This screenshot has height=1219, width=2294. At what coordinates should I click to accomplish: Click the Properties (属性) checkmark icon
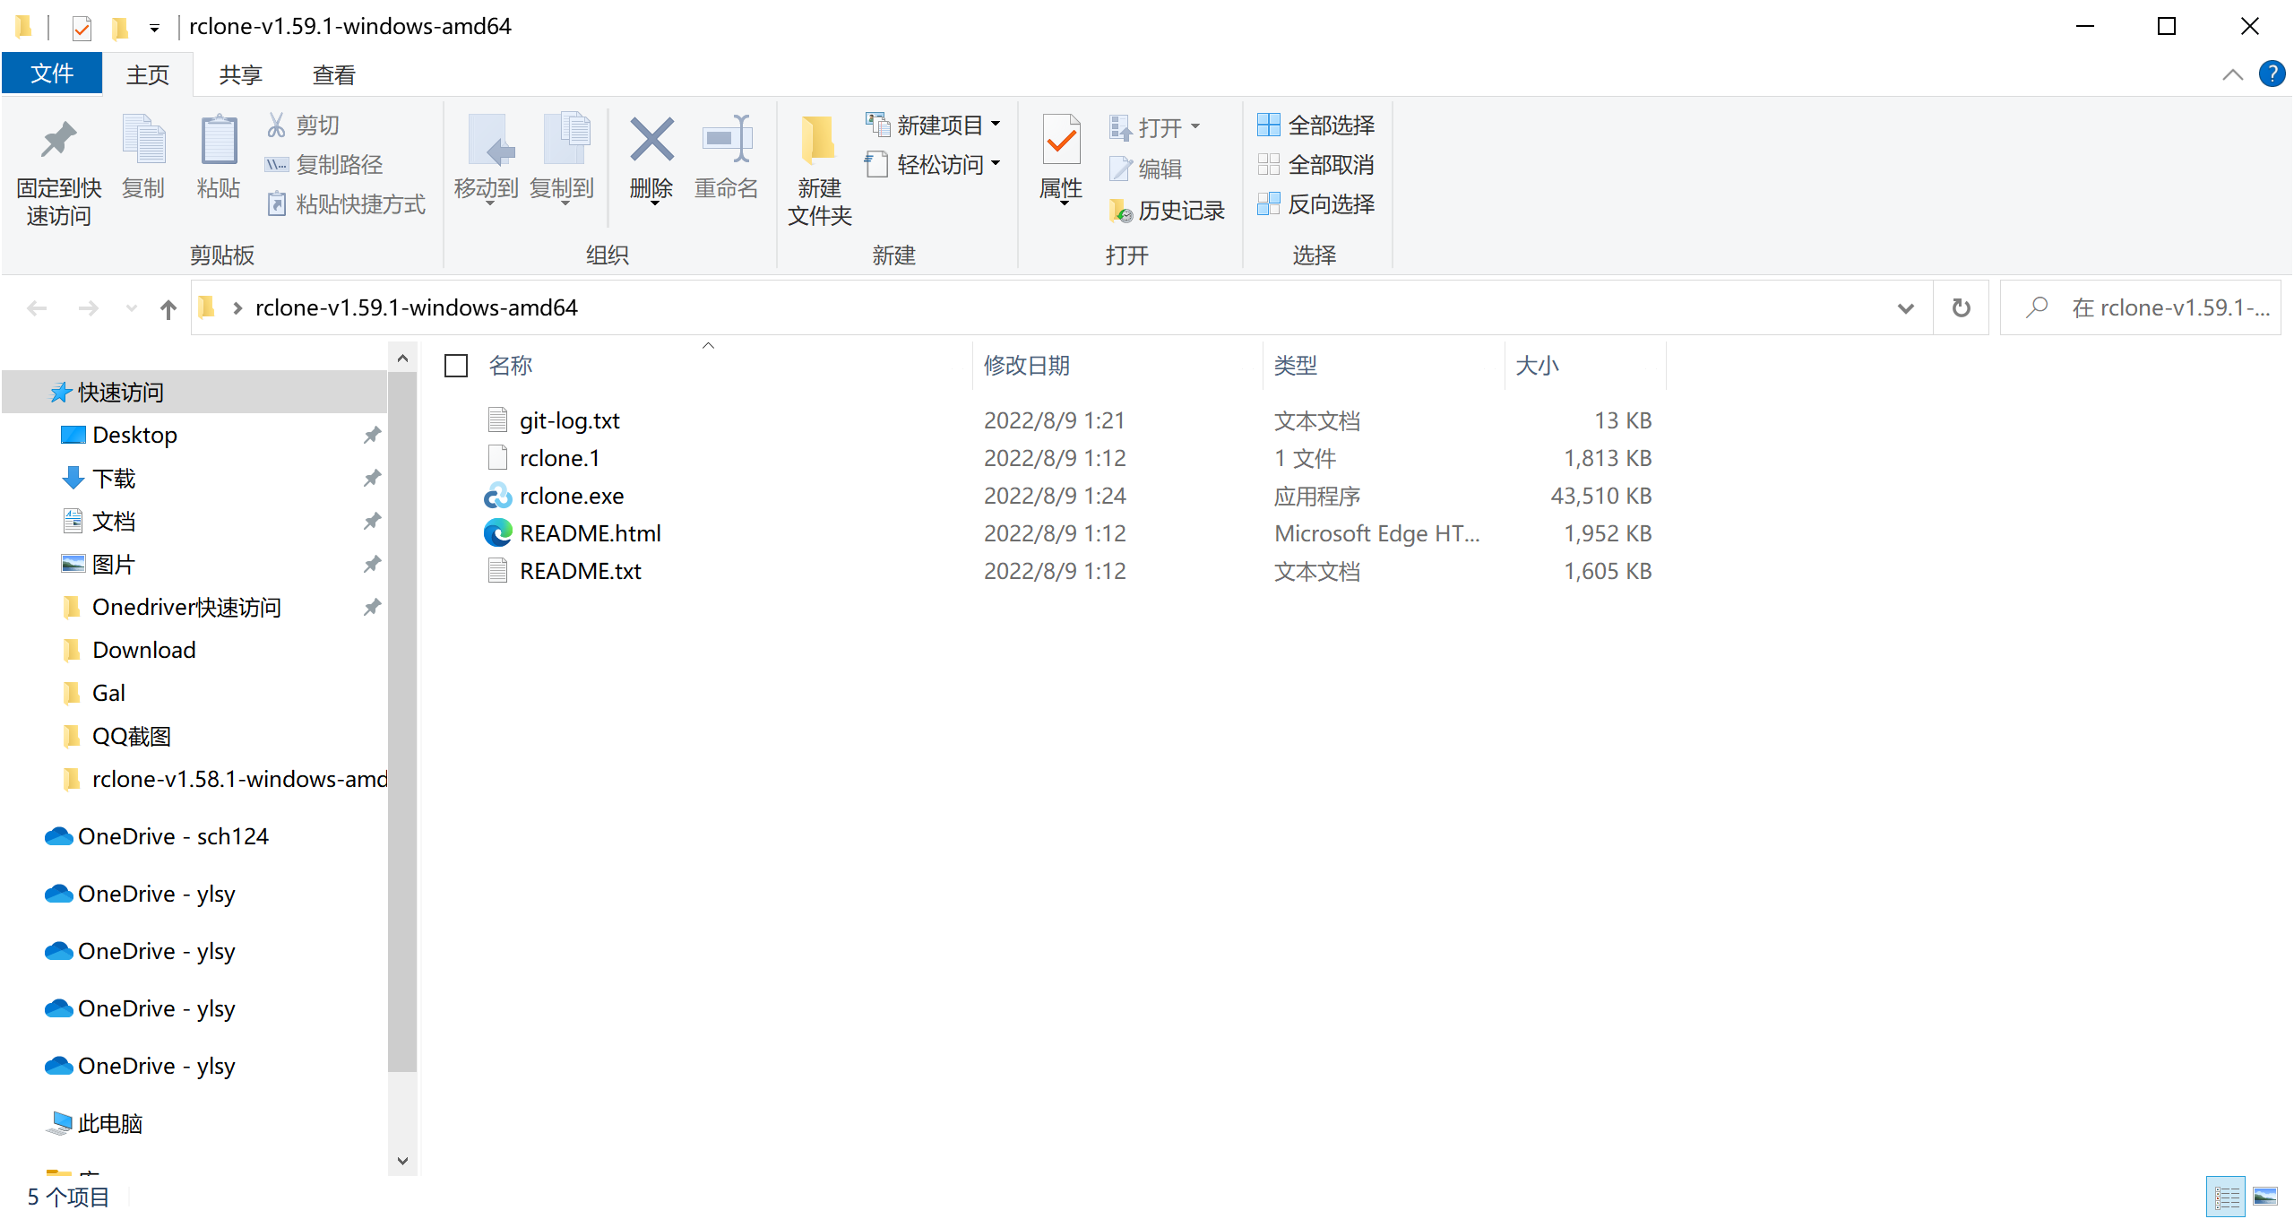(x=1061, y=141)
